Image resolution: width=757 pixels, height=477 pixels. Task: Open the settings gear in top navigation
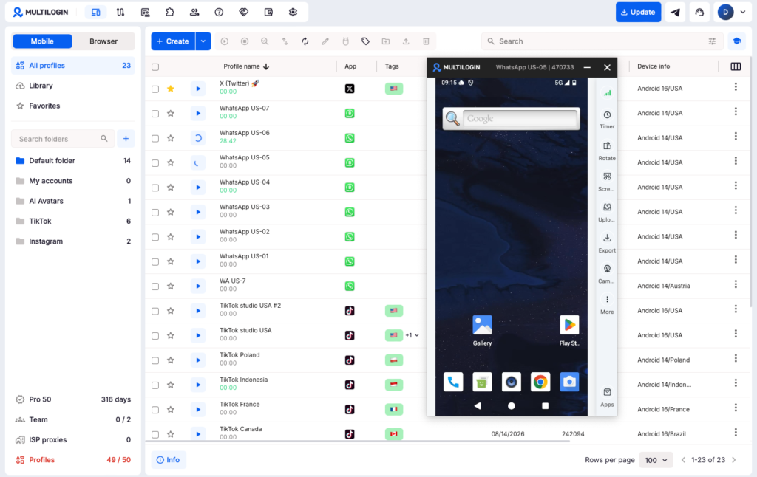pos(293,12)
